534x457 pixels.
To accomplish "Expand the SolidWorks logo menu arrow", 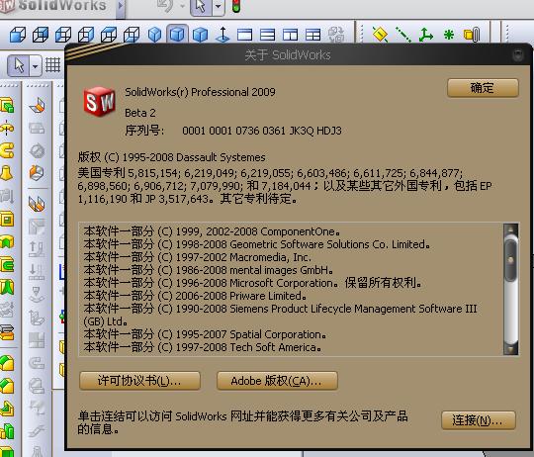I will [121, 6].
